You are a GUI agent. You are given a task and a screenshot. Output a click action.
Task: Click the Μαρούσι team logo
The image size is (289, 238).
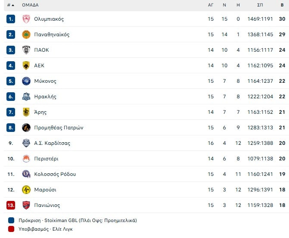[26, 190]
